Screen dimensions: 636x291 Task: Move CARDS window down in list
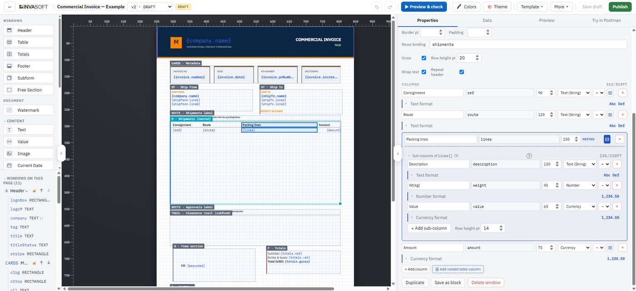(x=49, y=263)
